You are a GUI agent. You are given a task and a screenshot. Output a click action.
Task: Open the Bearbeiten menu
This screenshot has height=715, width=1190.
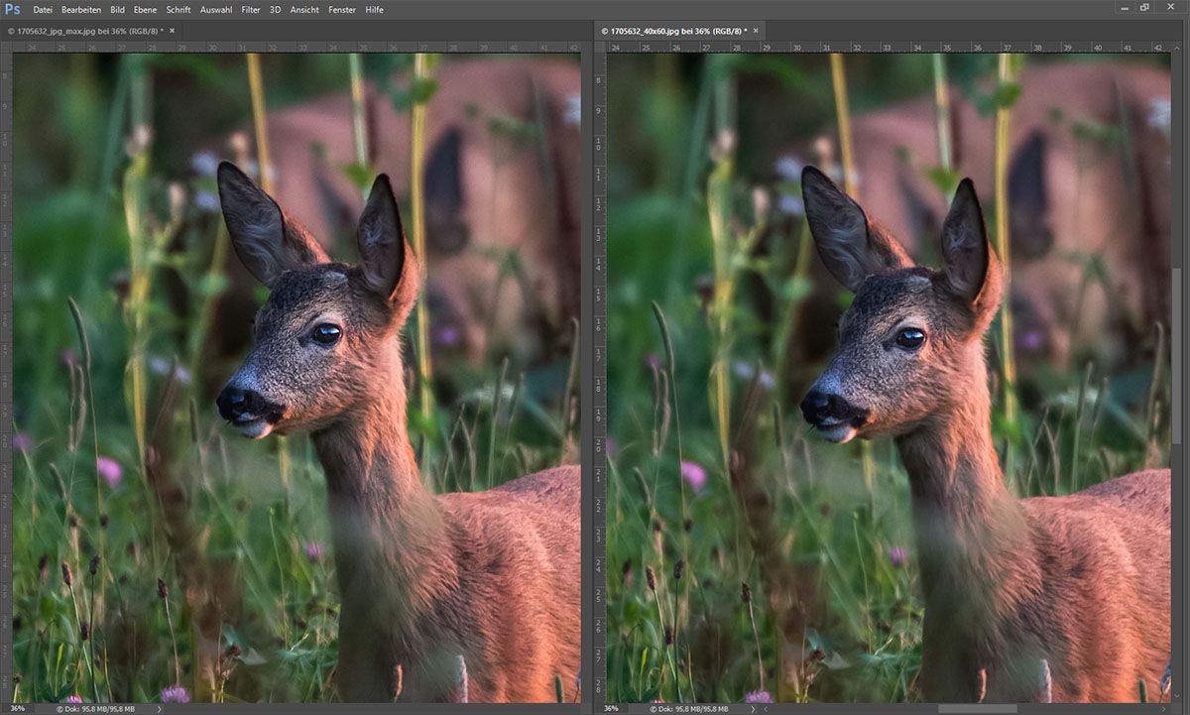click(x=81, y=9)
